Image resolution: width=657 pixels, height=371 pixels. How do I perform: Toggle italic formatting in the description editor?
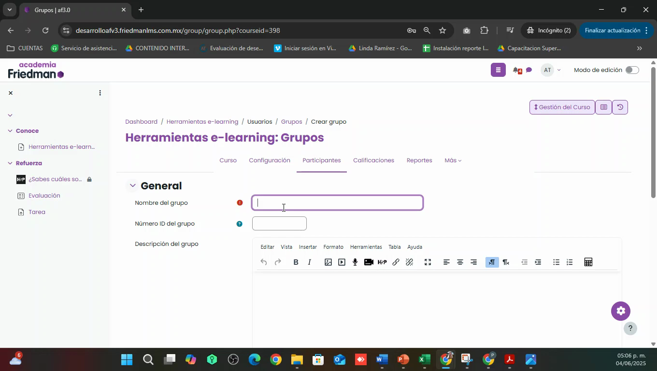pyautogui.click(x=310, y=262)
